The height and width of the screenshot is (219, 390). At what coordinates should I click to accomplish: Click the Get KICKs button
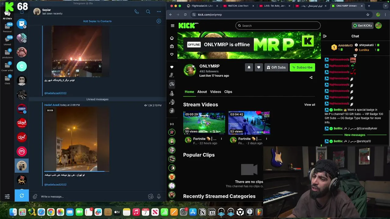click(x=362, y=26)
